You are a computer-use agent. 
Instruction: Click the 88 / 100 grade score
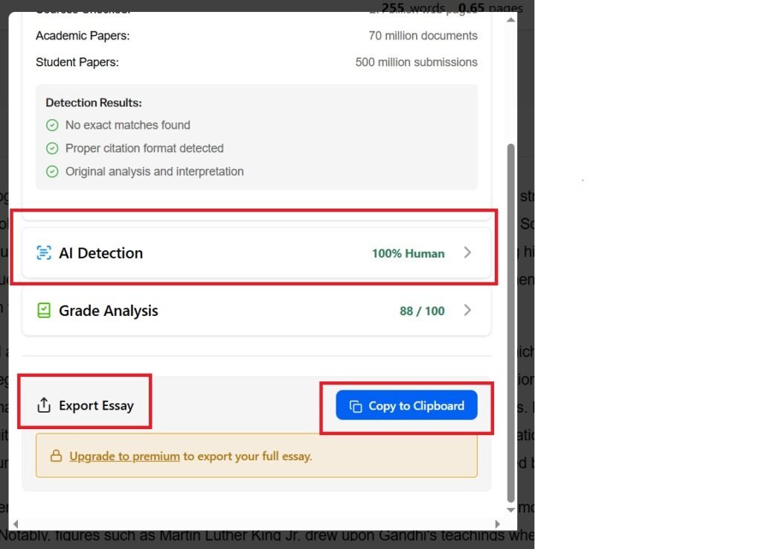[x=422, y=311]
